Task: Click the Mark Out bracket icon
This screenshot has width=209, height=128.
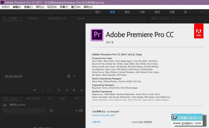Action: click(49, 90)
